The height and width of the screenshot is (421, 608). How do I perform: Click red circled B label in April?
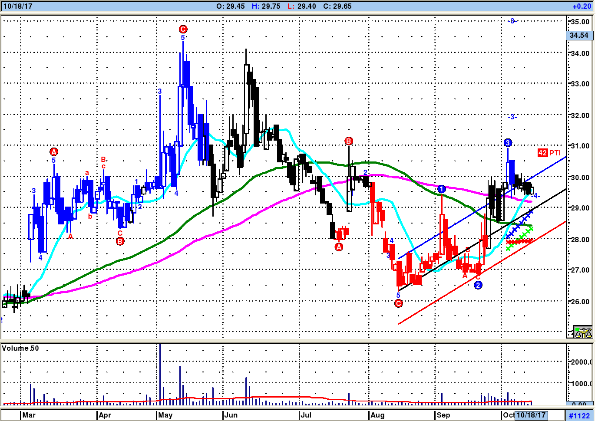click(x=120, y=241)
